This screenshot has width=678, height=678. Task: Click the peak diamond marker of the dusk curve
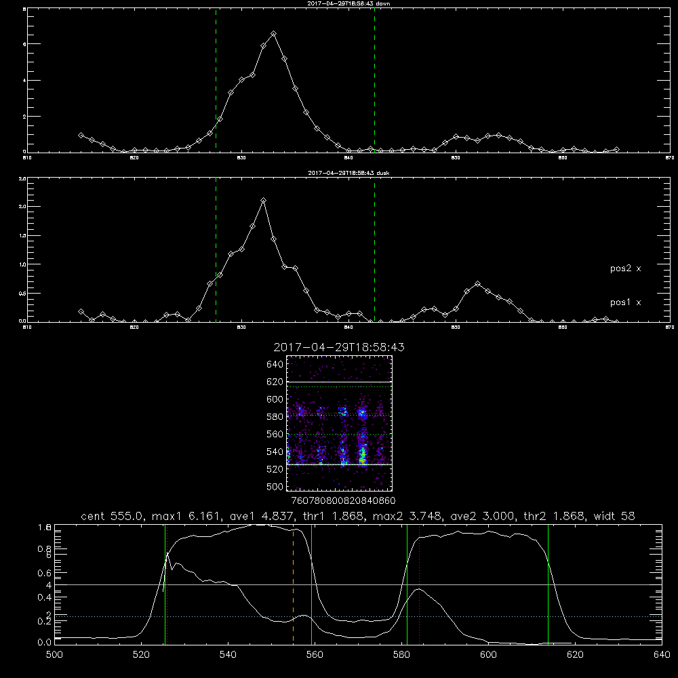point(263,200)
